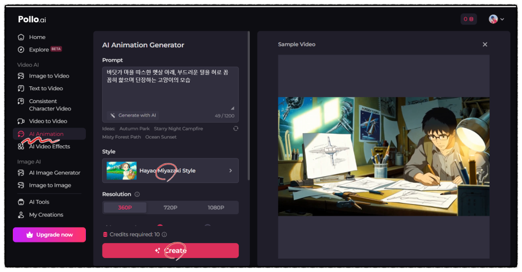Open the AI Tools icon
Viewport: 522px width, 272px height.
[x=21, y=202]
